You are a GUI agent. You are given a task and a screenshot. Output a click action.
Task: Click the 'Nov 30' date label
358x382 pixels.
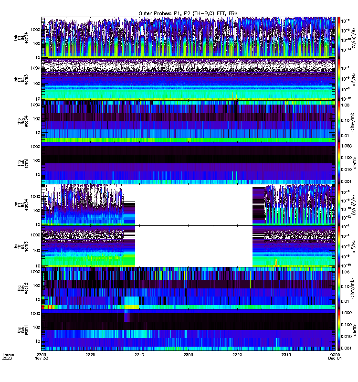tap(42, 358)
